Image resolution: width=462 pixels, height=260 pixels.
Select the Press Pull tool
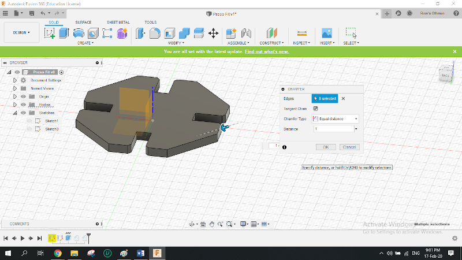point(140,33)
